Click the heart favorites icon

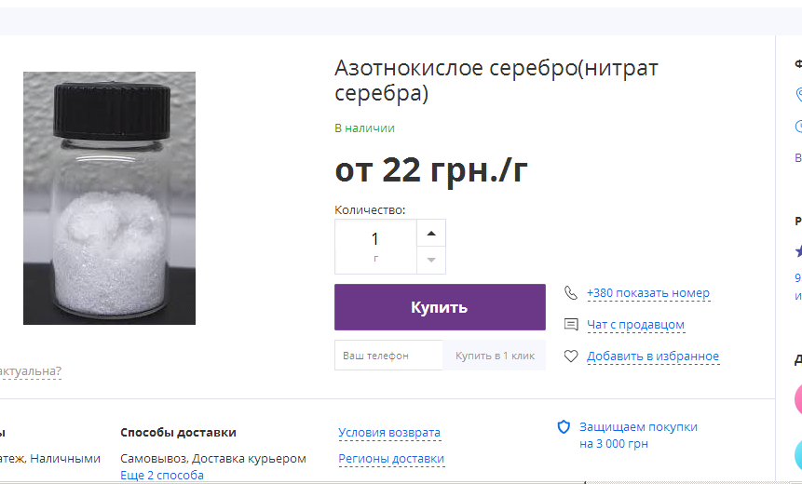tap(571, 356)
